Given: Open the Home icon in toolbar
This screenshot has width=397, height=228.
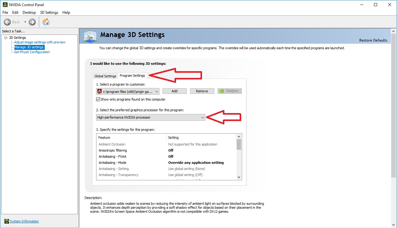Looking at the screenshot, I should pos(46,22).
